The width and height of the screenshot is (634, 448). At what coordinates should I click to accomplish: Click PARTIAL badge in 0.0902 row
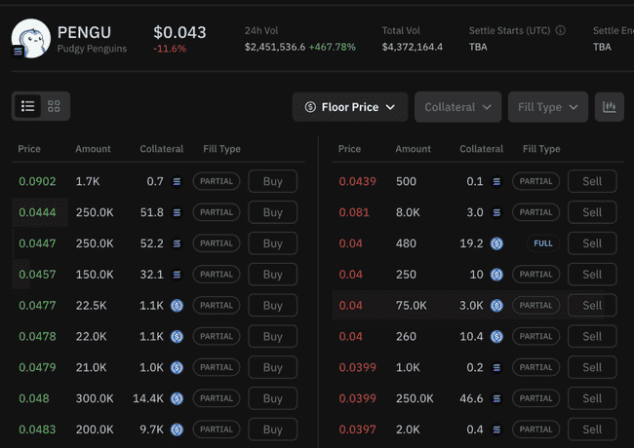[x=217, y=181]
